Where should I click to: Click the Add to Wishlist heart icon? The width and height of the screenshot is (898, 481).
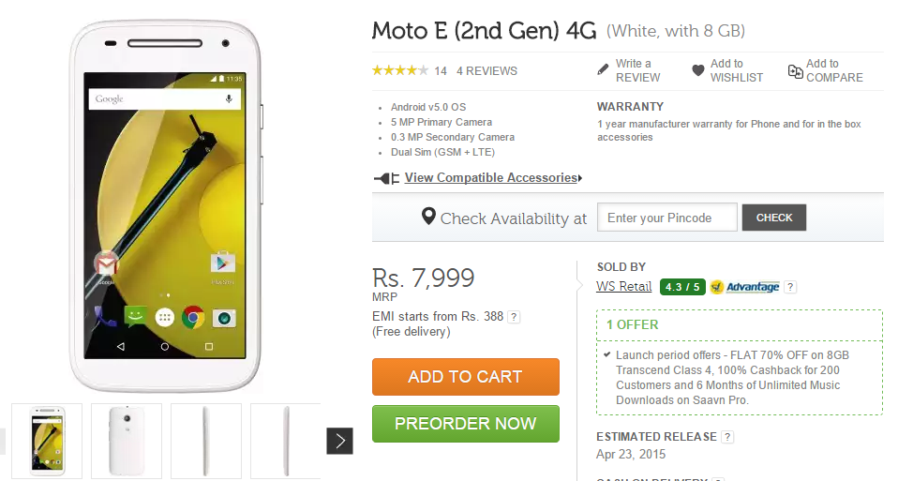(698, 70)
